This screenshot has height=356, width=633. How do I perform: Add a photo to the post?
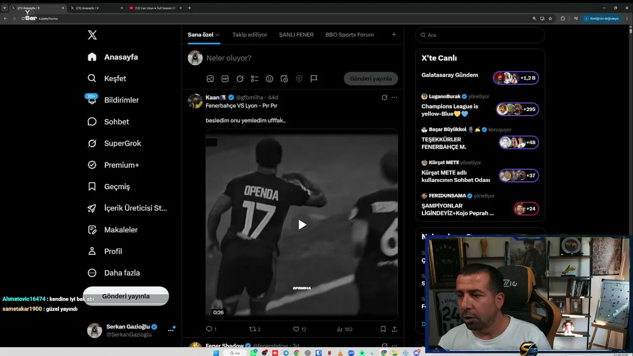tap(210, 79)
